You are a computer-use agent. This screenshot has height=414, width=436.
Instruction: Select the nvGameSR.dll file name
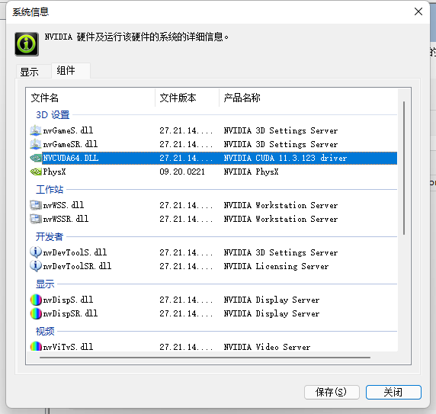click(70, 144)
